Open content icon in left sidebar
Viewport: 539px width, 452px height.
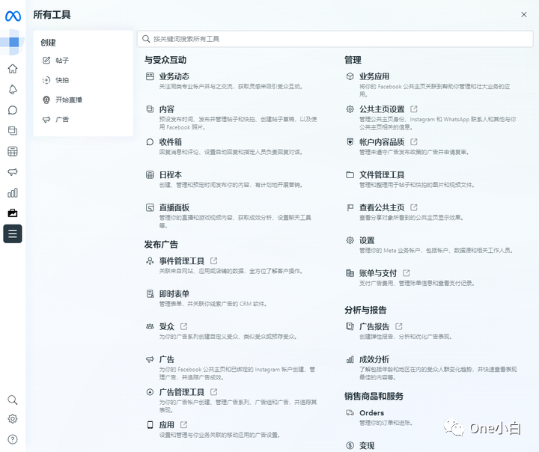pyautogui.click(x=13, y=131)
